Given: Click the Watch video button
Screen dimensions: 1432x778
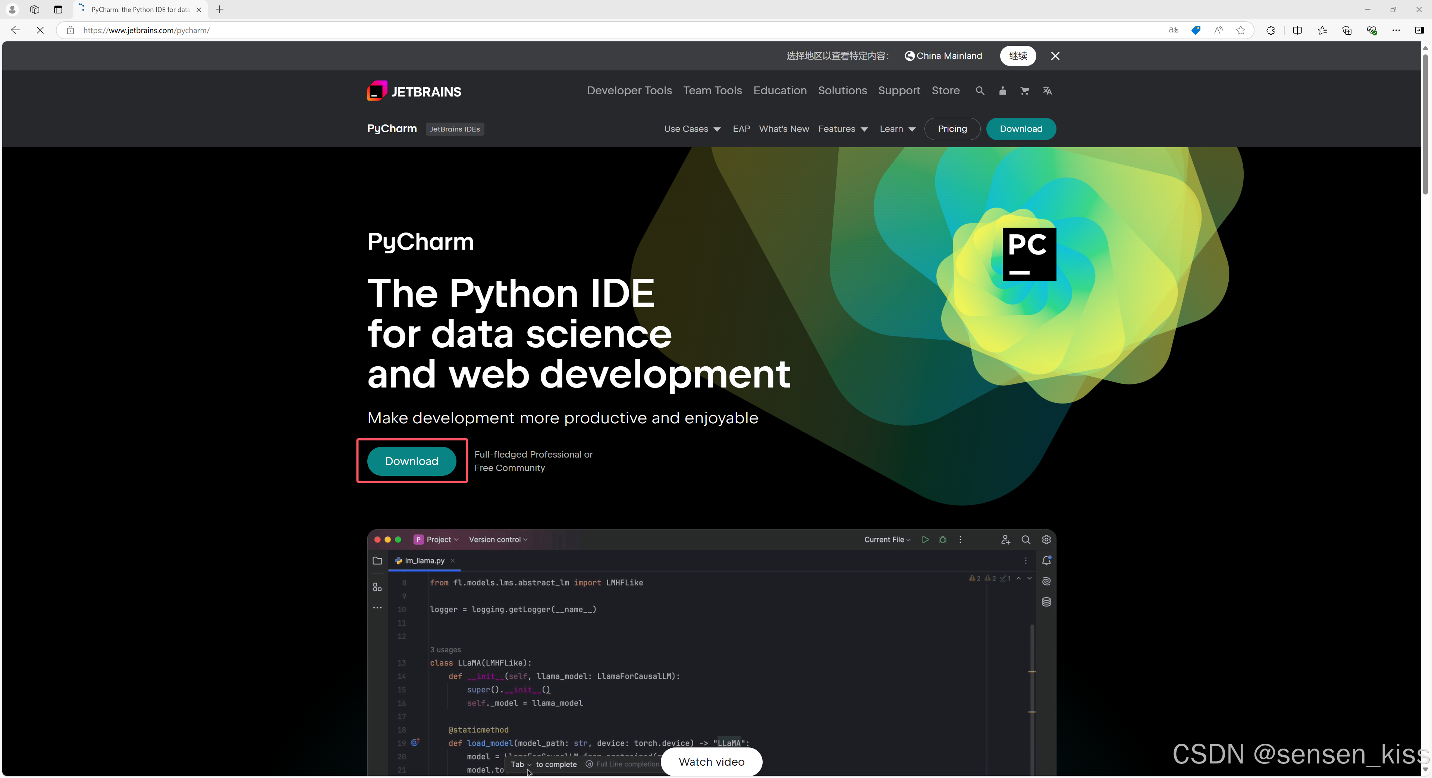Looking at the screenshot, I should click(x=712, y=762).
